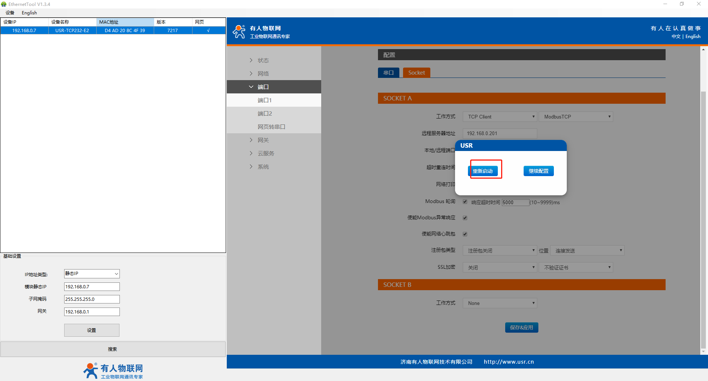708x381 pixels.
Task: Click the 继续配置 button
Action: 538,171
